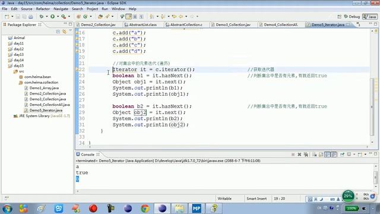The image size is (380, 214).
Task: Start debugging with the bug icon
Action: click(x=42, y=17)
